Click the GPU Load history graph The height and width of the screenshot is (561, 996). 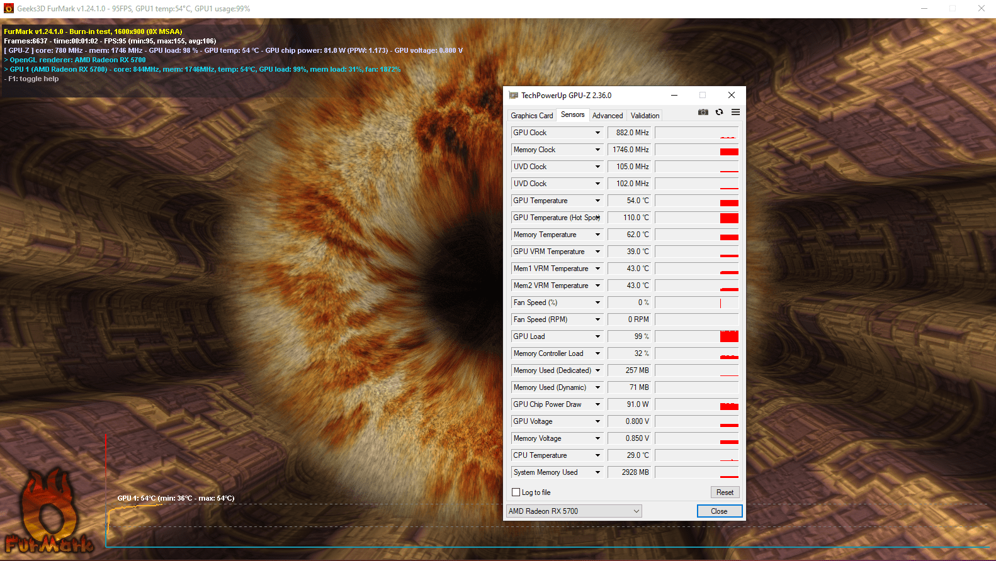pos(697,336)
